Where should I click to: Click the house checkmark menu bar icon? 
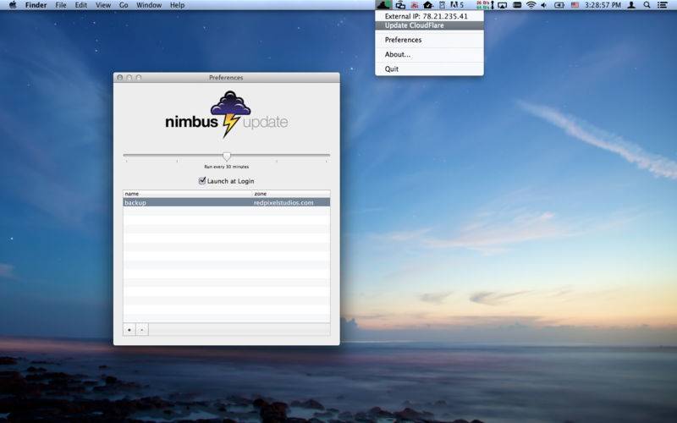(x=428, y=5)
